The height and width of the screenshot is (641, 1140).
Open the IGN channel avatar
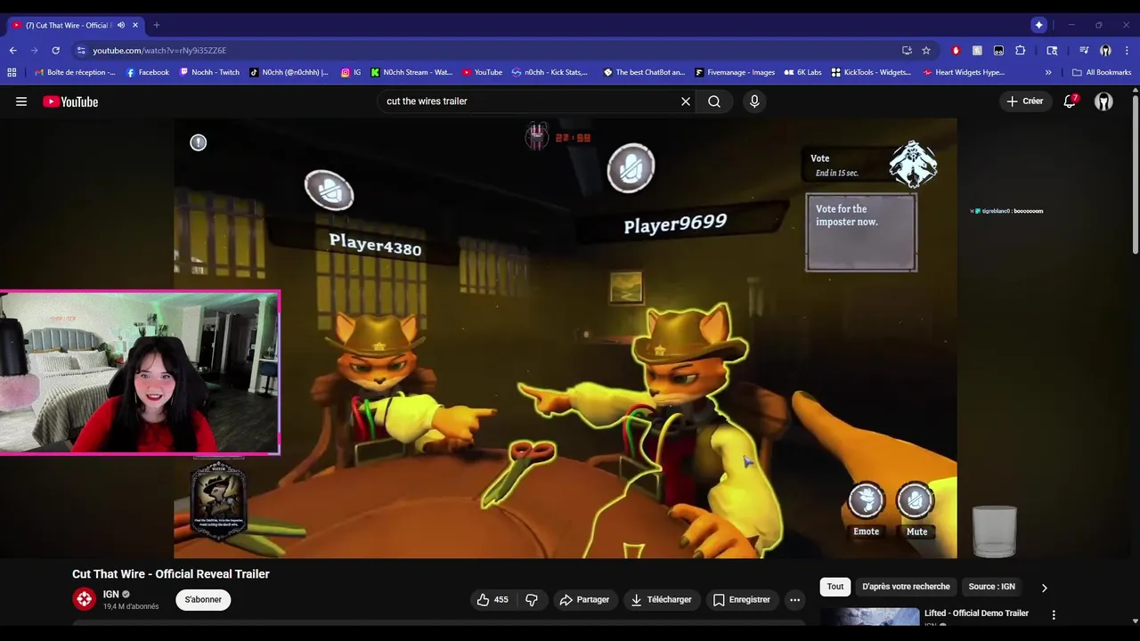click(x=85, y=599)
